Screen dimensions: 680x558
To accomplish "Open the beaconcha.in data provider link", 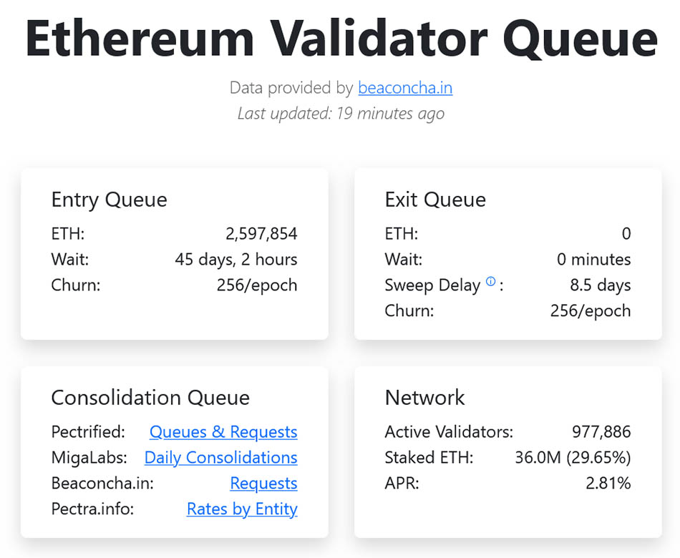I will coord(405,88).
